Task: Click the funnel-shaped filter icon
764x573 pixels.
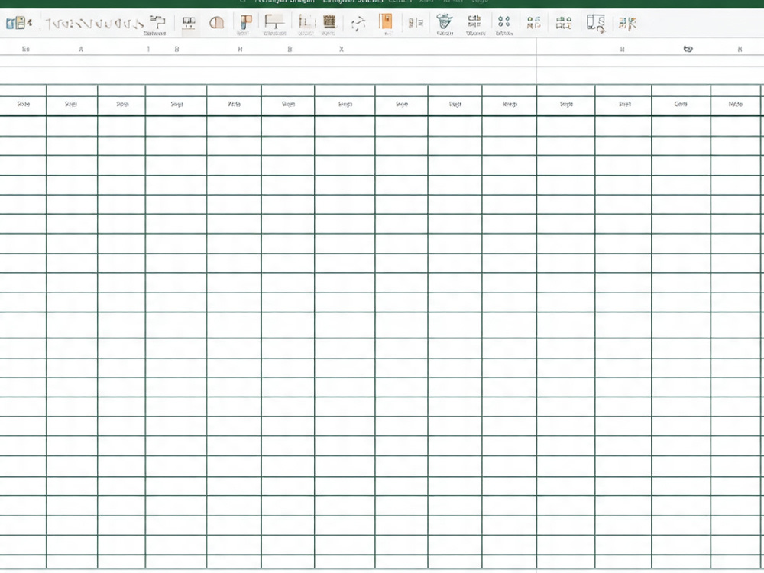Action: 445,21
